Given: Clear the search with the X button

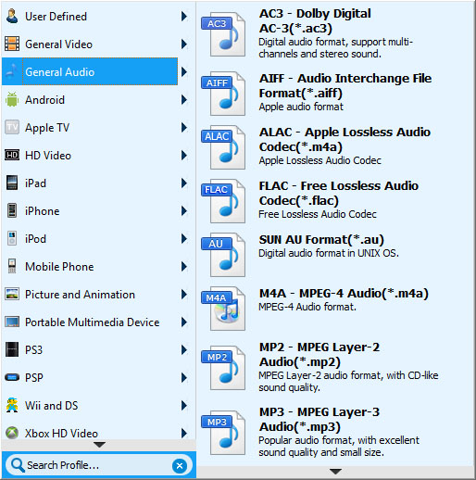Looking at the screenshot, I should (180, 465).
